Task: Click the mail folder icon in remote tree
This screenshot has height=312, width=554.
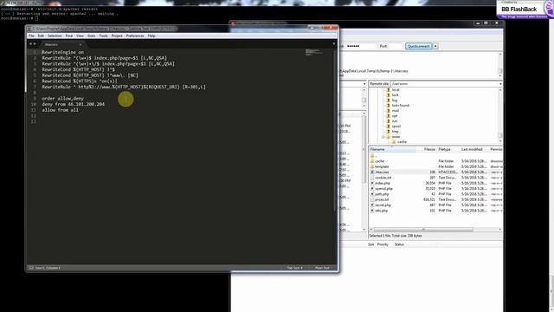Action: point(388,110)
